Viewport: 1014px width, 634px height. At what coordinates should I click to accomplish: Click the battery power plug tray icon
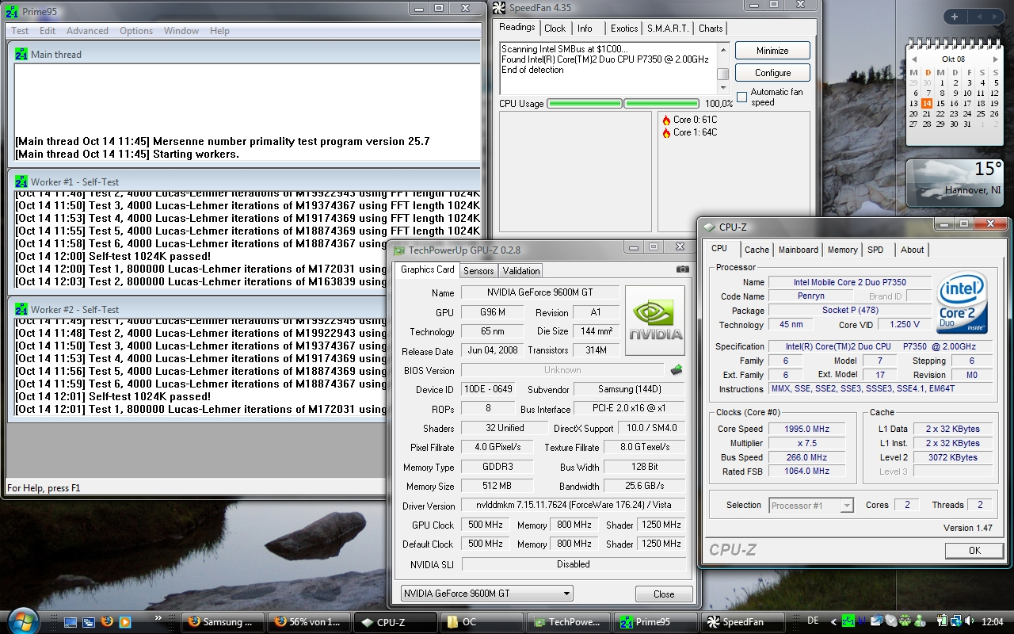click(x=941, y=621)
